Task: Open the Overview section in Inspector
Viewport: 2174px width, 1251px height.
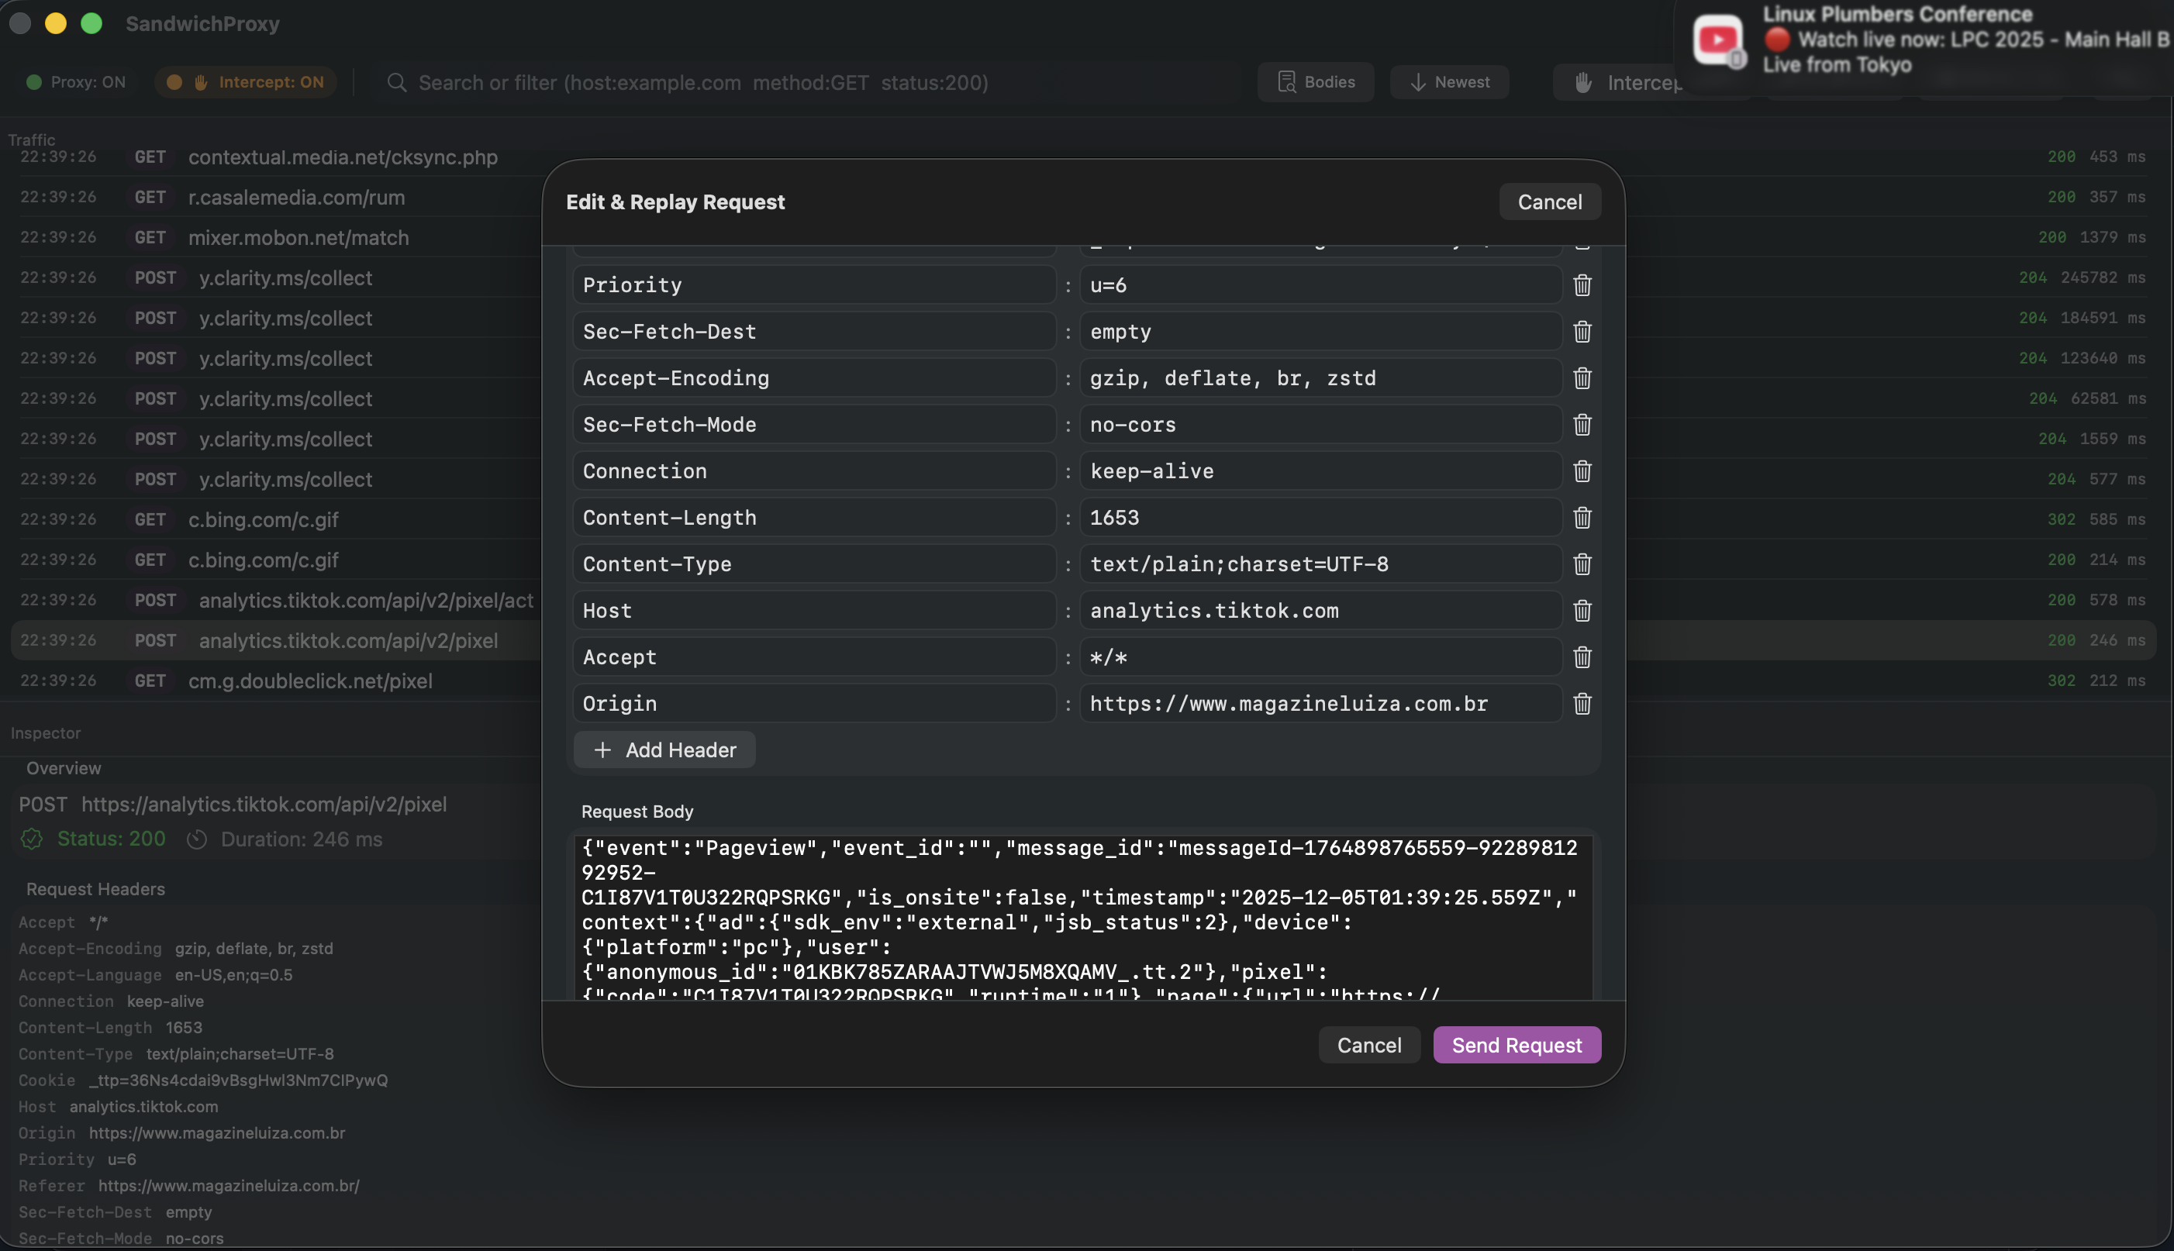Action: tap(64, 768)
